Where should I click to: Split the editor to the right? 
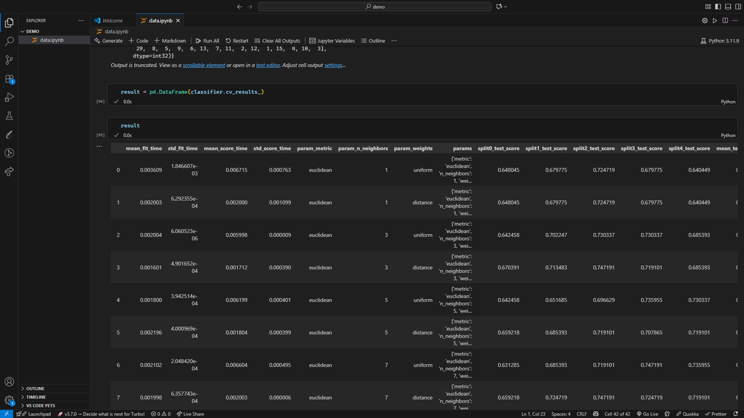tap(725, 20)
